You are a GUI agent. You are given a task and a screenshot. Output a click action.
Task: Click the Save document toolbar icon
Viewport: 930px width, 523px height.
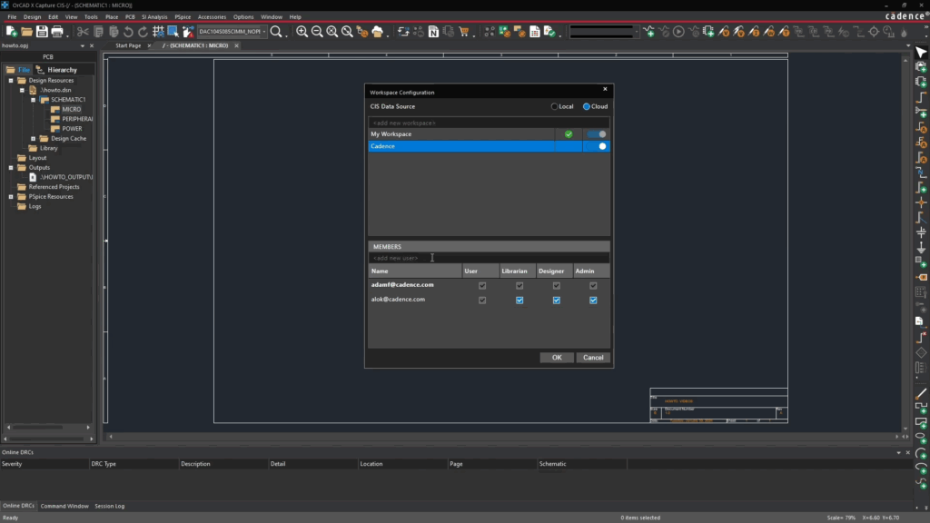(x=42, y=32)
